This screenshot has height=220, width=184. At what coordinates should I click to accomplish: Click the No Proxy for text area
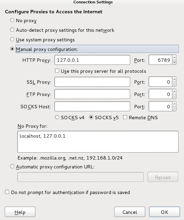point(98,142)
